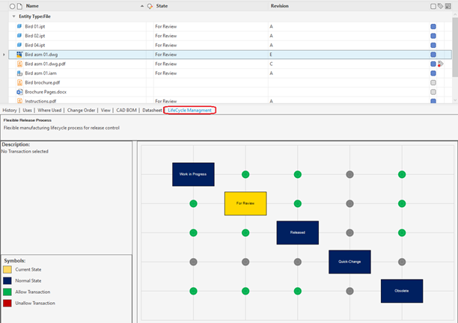Click the PDF icon beside Bird asm 01.dwg.pdf

[19, 64]
